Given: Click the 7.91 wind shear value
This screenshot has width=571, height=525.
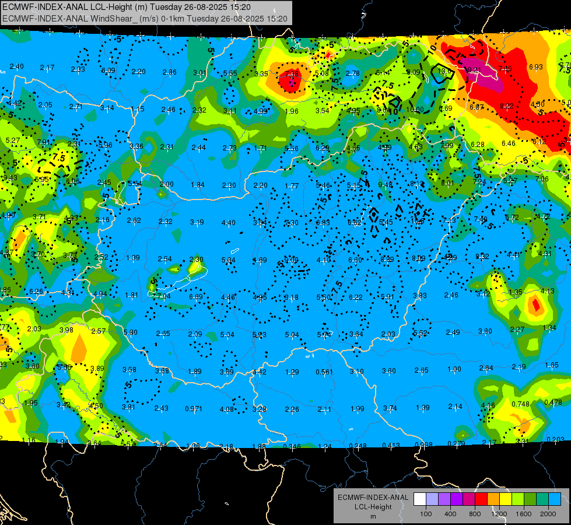Looking at the screenshot, I should click(44, 142).
